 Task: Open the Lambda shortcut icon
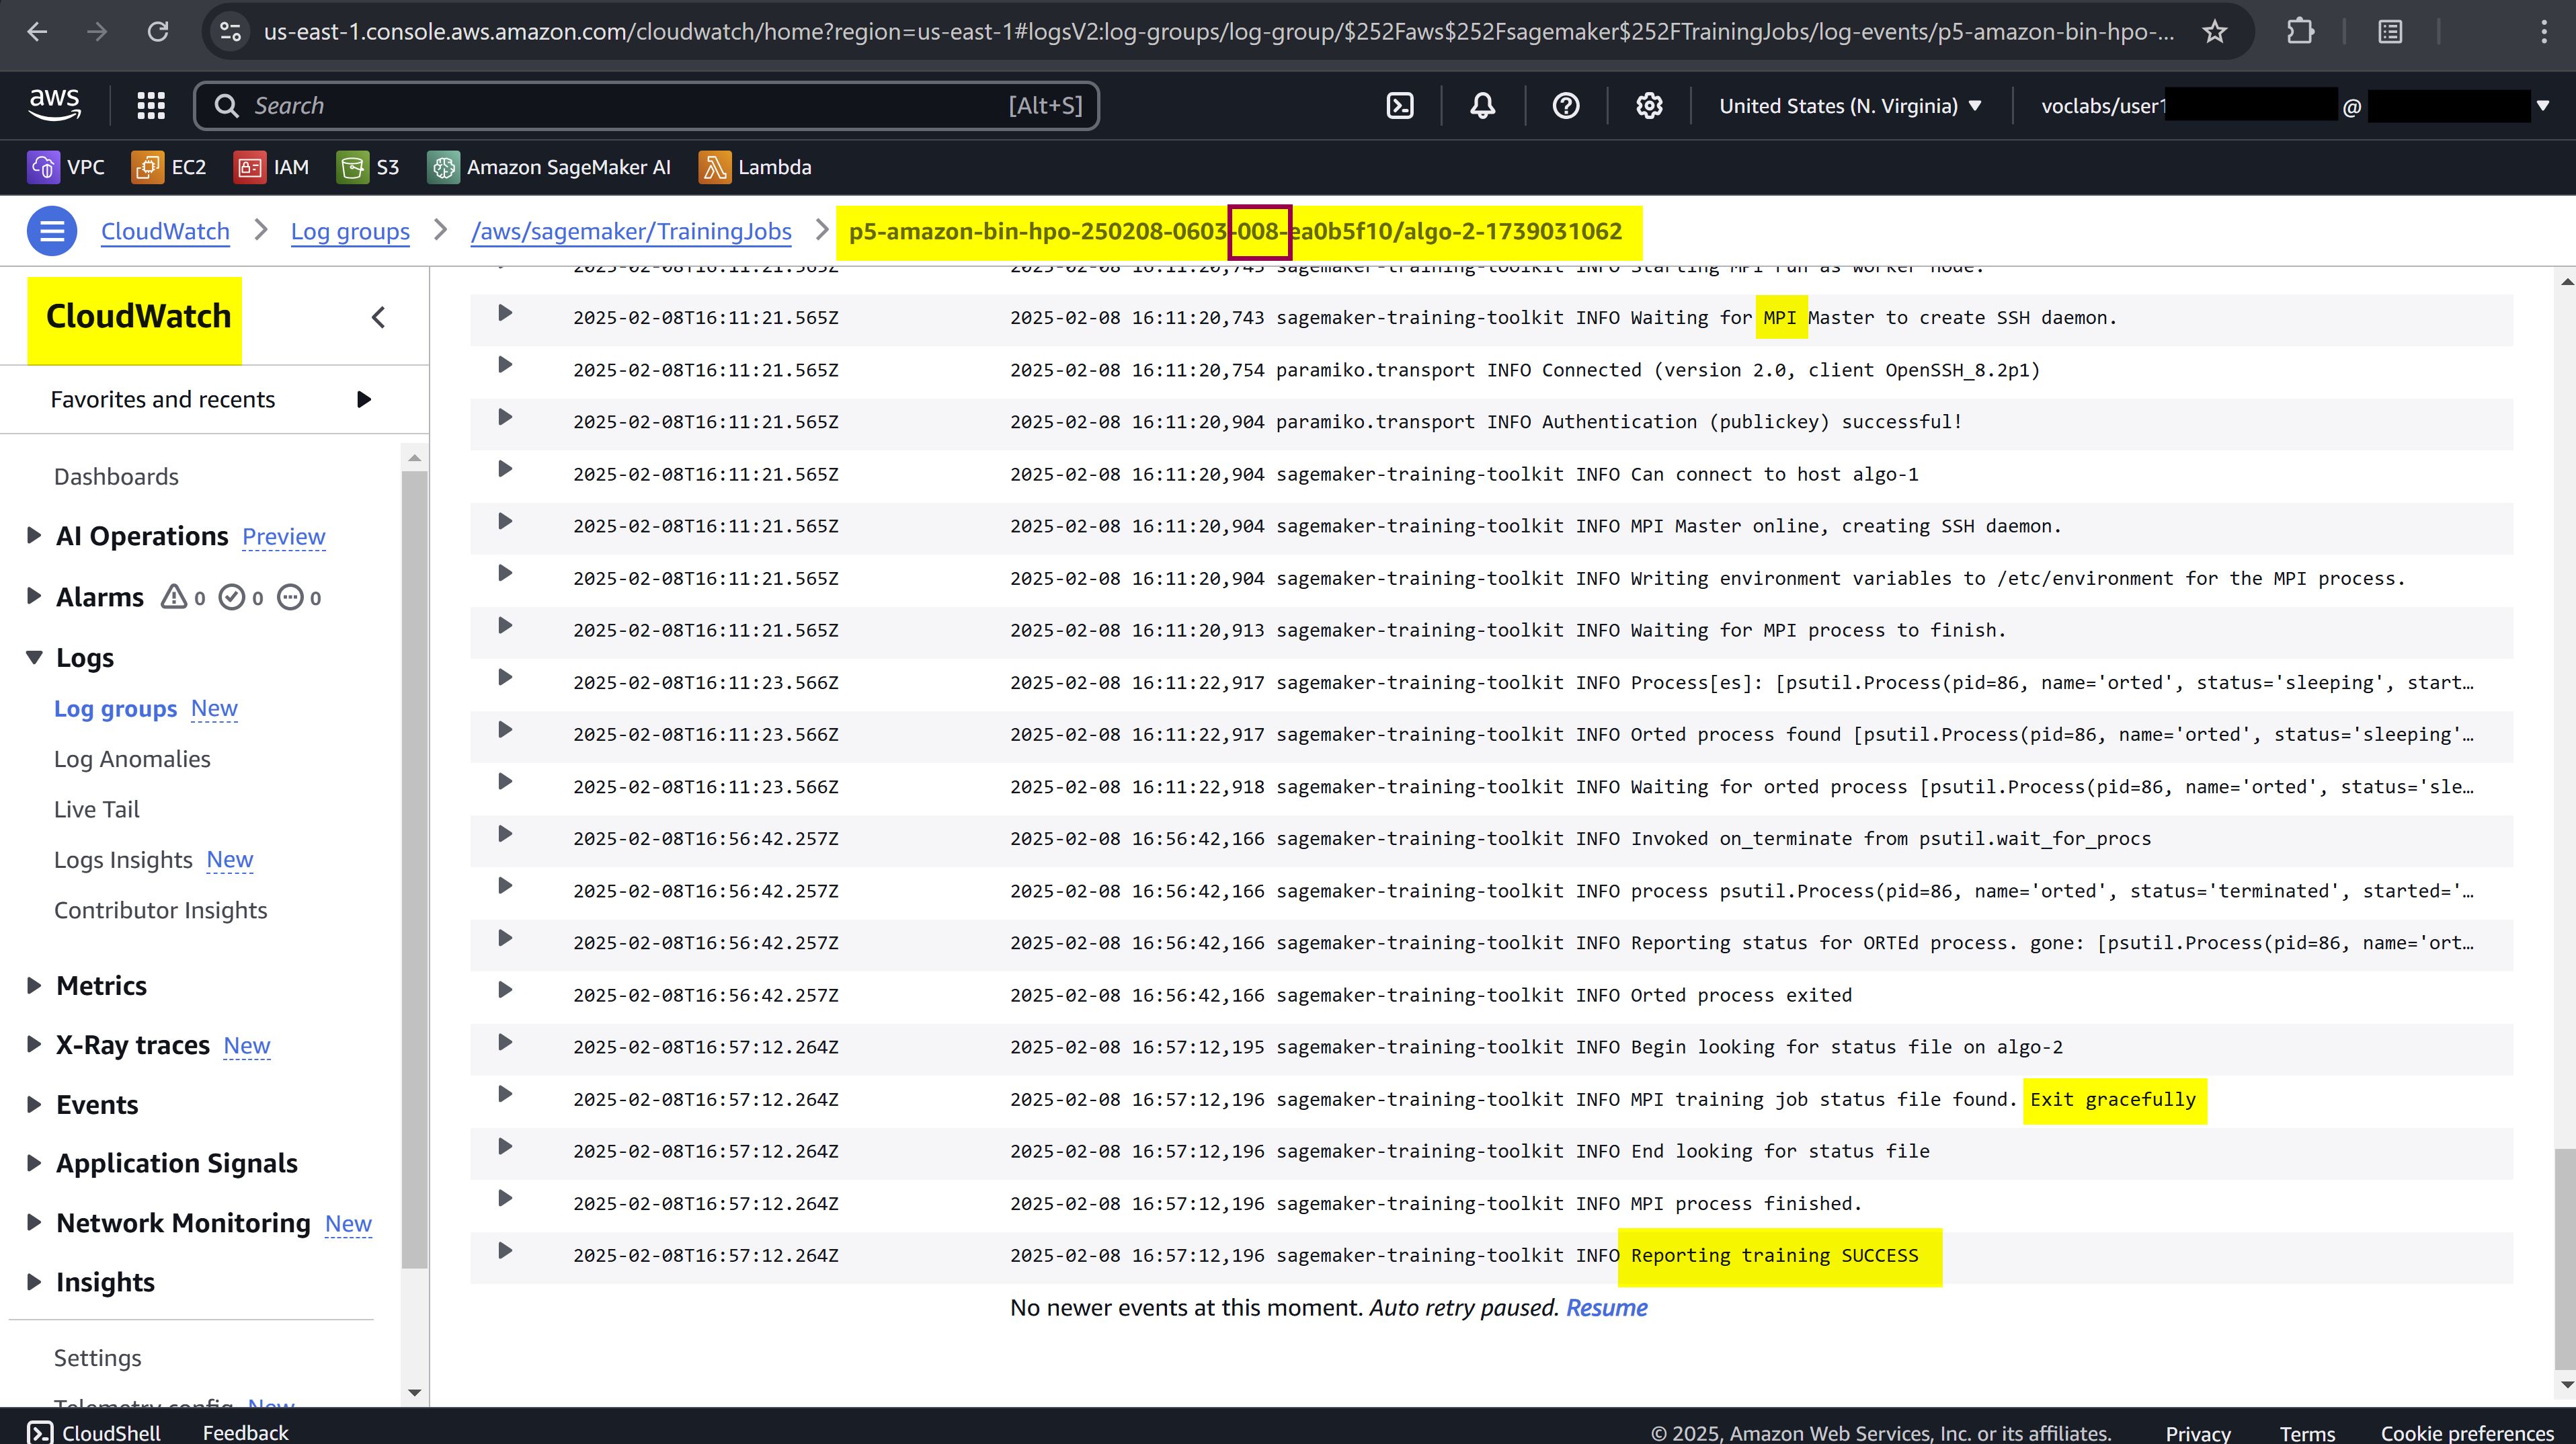(x=714, y=167)
